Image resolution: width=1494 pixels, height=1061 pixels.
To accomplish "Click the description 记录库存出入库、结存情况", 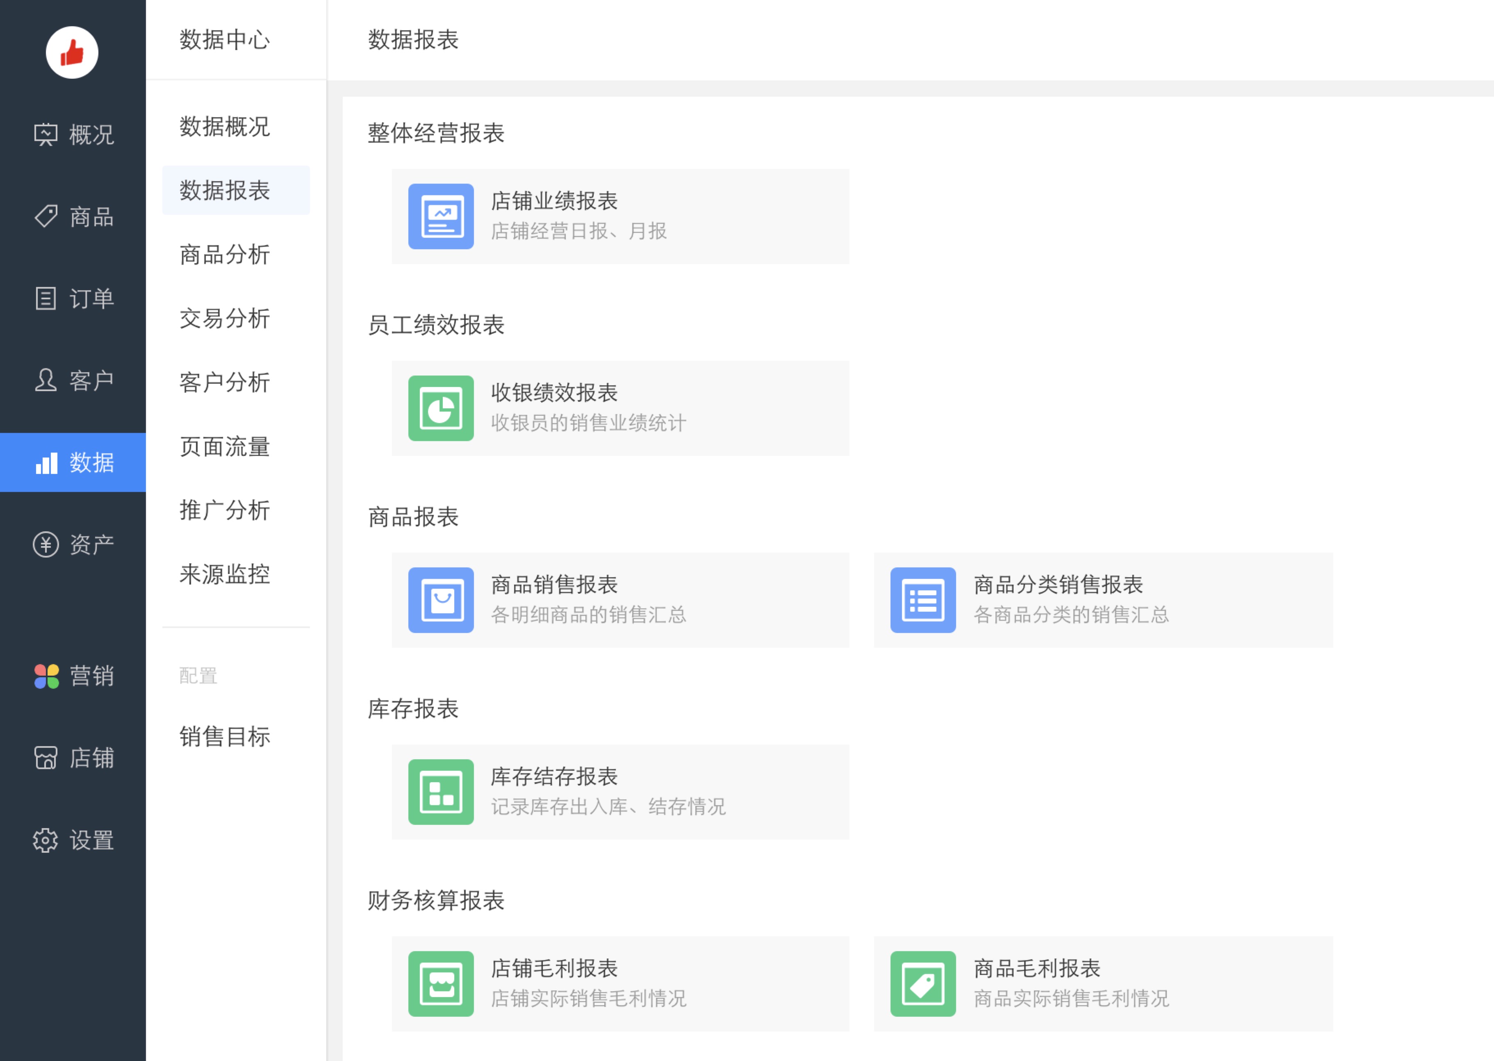I will coord(608,806).
